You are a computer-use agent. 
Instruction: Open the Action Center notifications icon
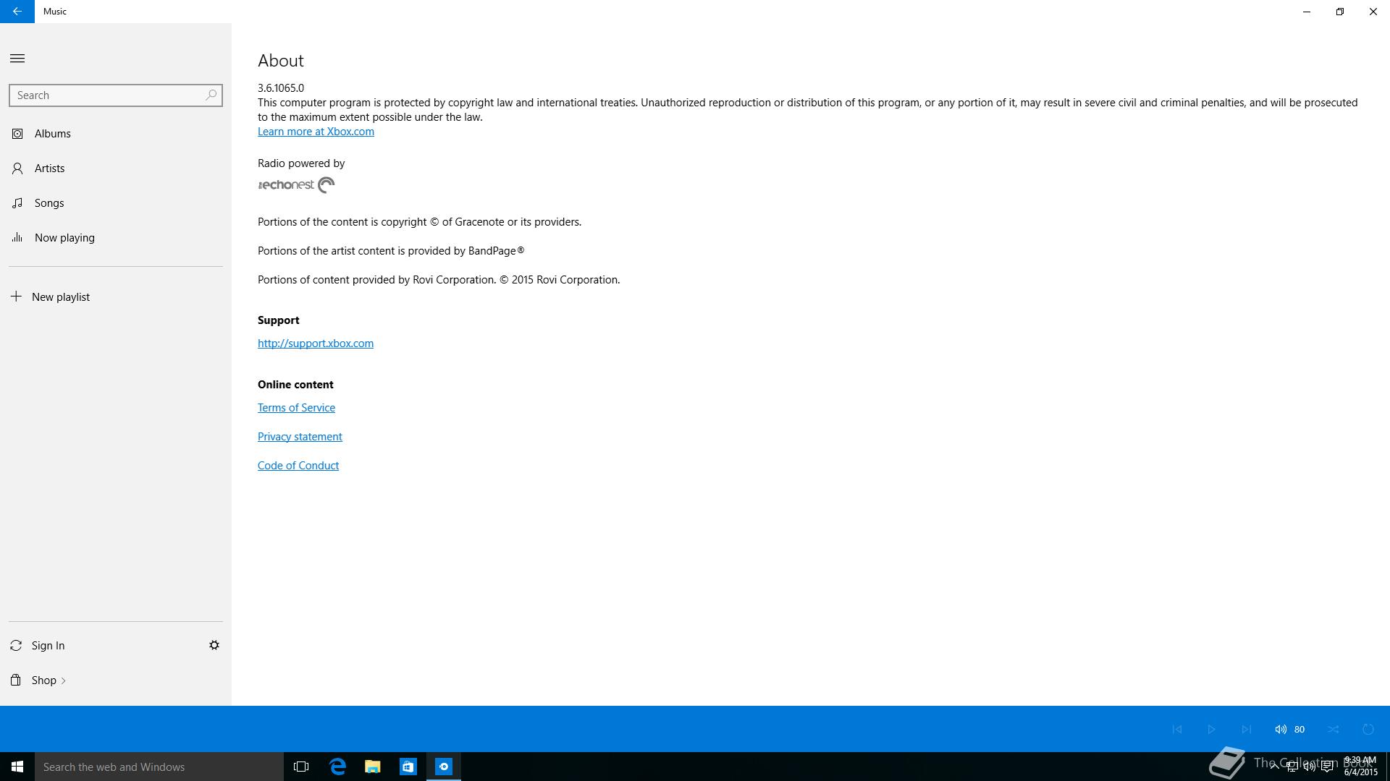pyautogui.click(x=1327, y=767)
